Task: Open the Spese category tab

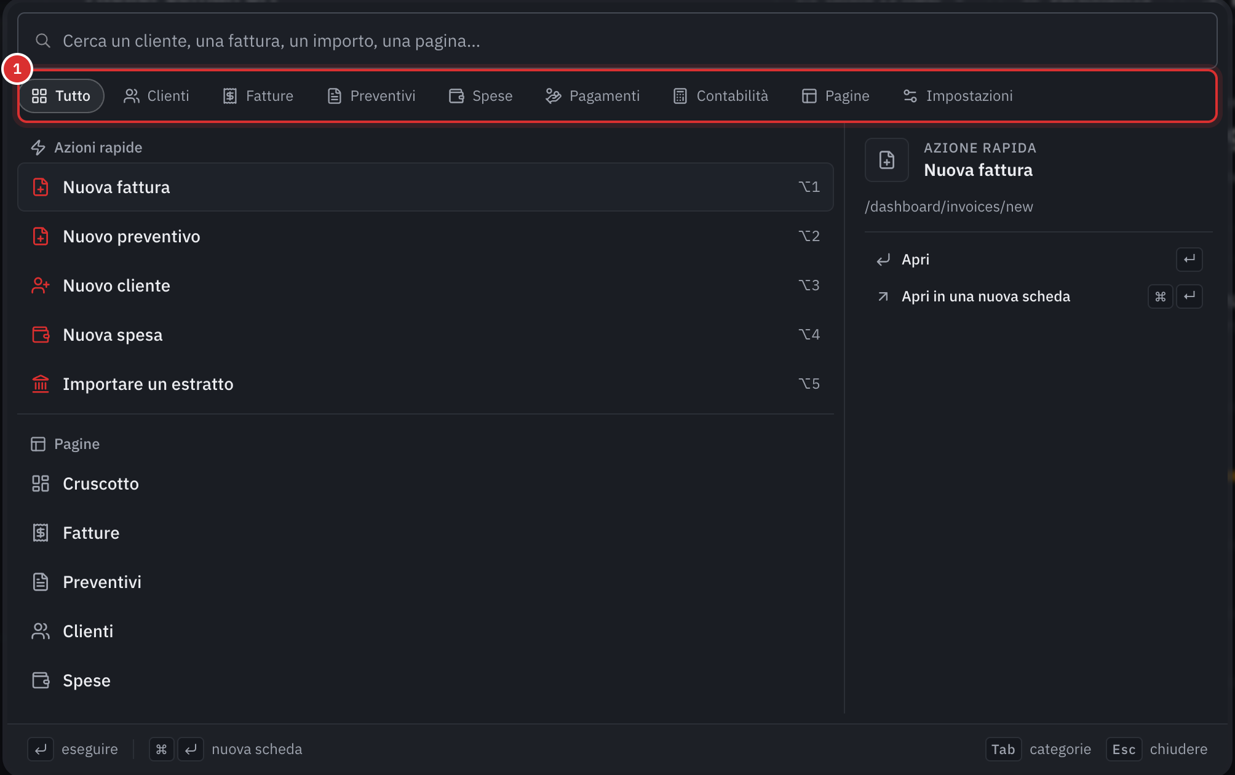Action: (x=480, y=96)
